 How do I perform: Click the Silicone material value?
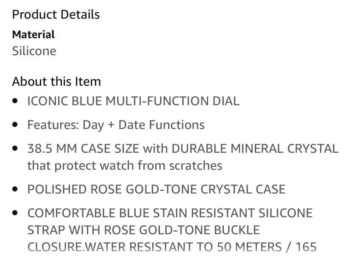(34, 51)
